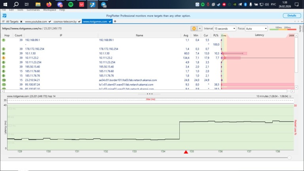Open the Focus Auto dropdown

[x=256, y=28]
